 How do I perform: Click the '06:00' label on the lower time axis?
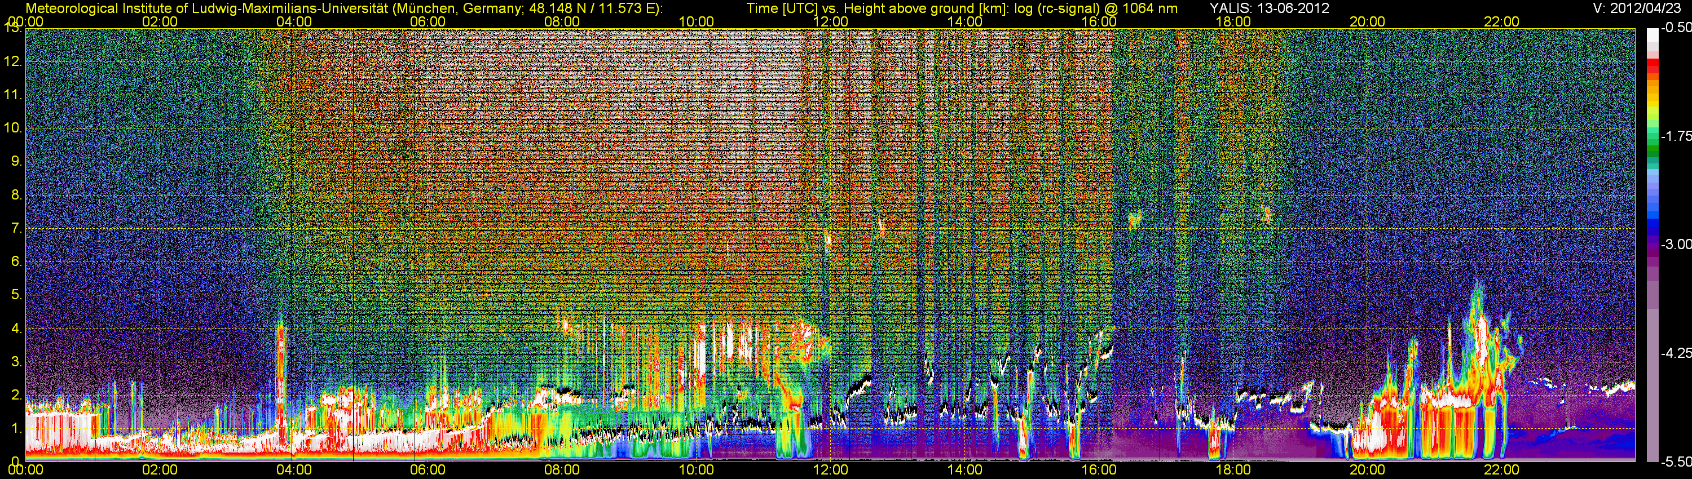(x=428, y=471)
